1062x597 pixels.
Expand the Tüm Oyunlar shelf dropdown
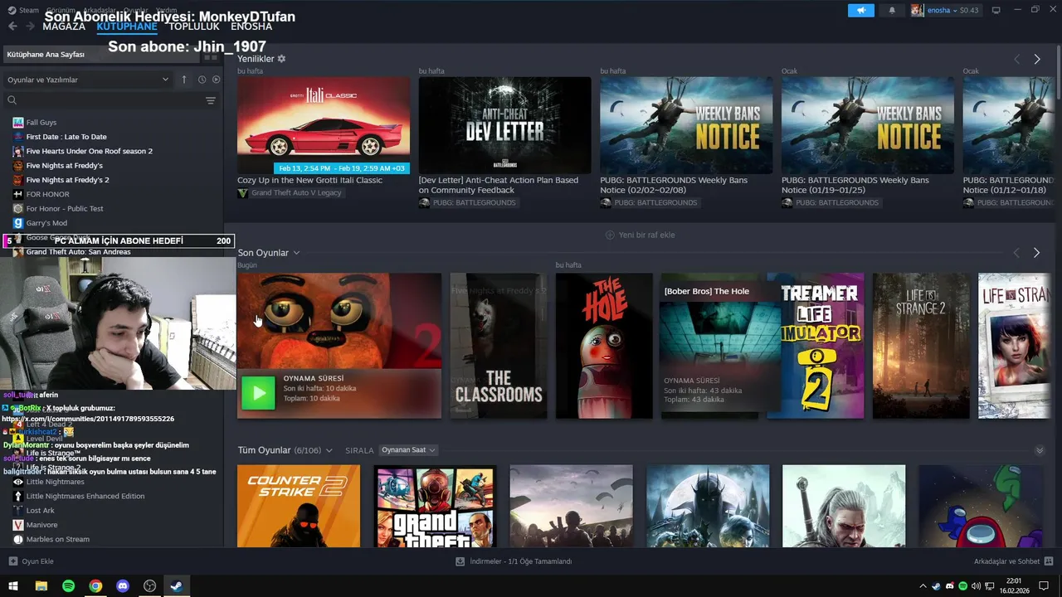click(329, 450)
